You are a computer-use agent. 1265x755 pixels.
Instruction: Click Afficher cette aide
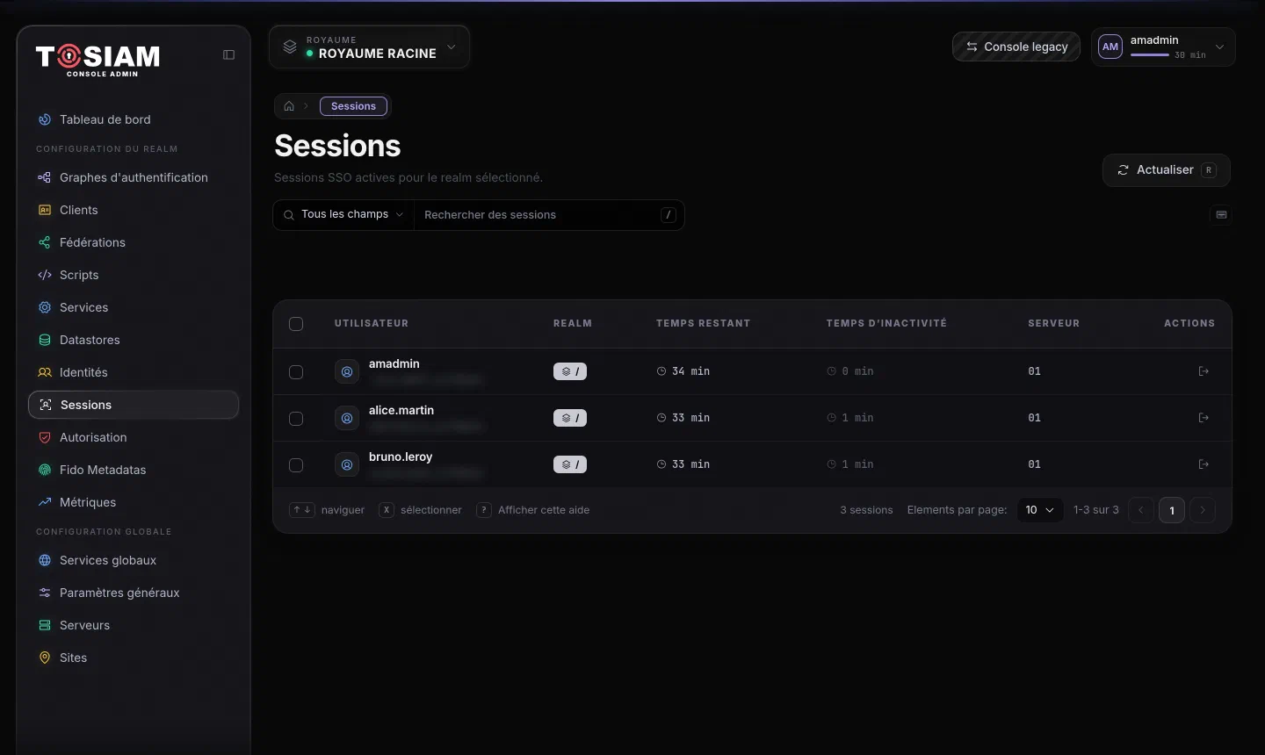point(544,510)
